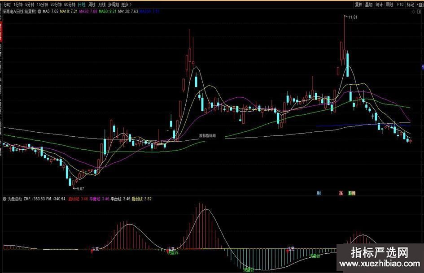Screen dimensions: 424x273
Task: Click the MA10: 7.21 indicator value
Action: (69, 12)
